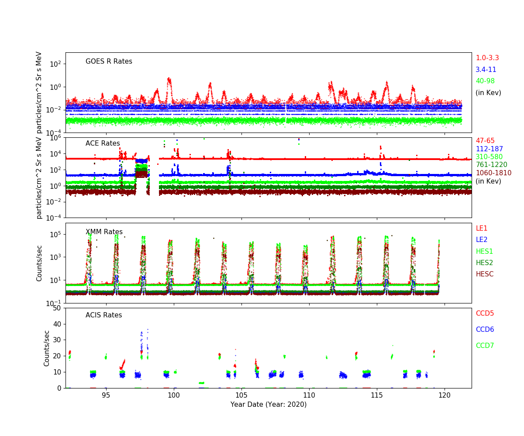The width and height of the screenshot is (524, 436).
Task: Pick the 761-1220 ACE legend entry
Action: coord(491,165)
